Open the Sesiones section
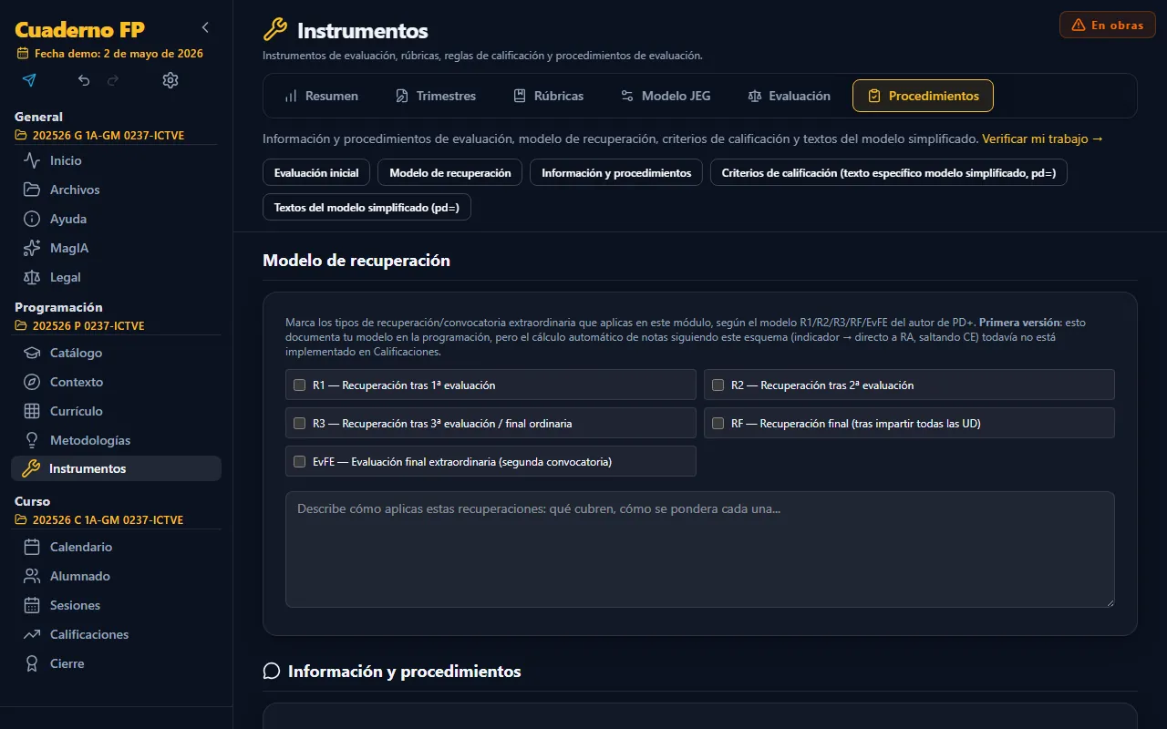This screenshot has height=729, width=1167. (x=117, y=605)
